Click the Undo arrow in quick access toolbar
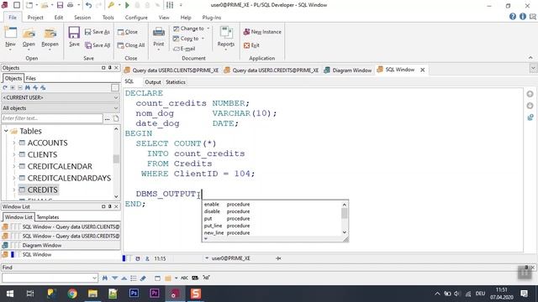The height and width of the screenshot is (302, 538). tap(88, 5)
